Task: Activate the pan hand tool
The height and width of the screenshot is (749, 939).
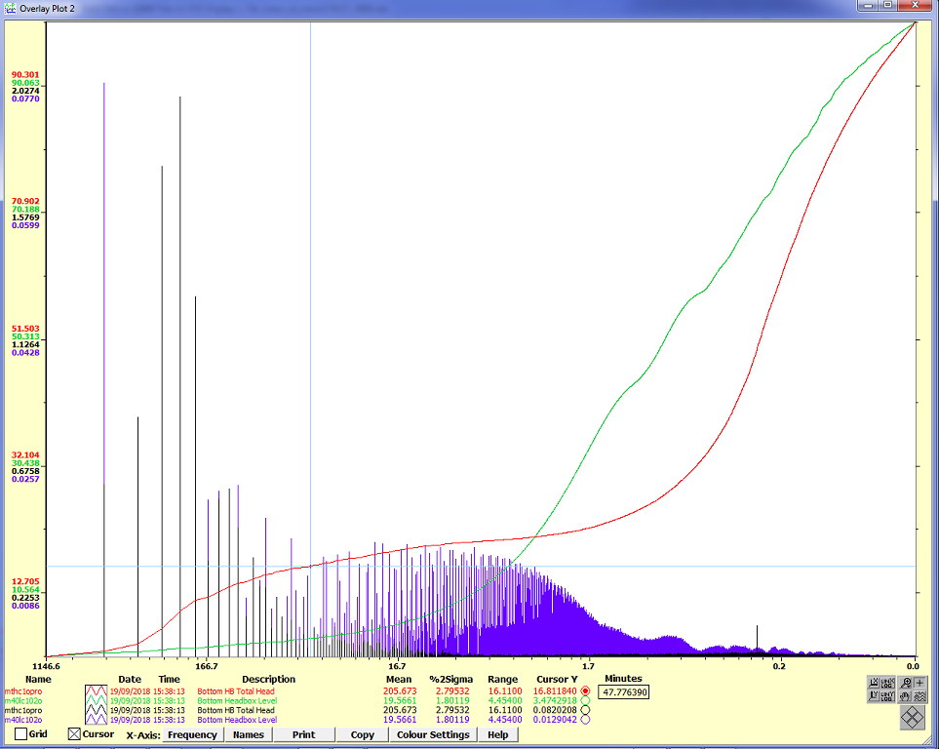Action: click(x=906, y=696)
